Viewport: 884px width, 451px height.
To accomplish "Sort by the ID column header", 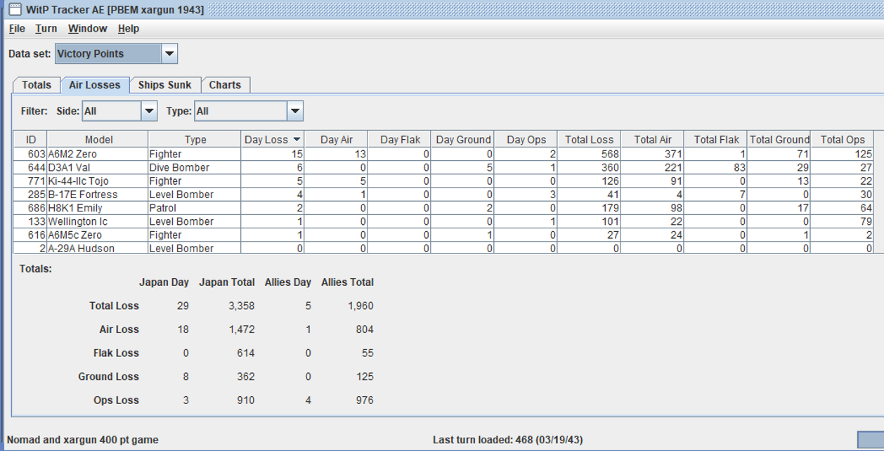I will [x=30, y=139].
